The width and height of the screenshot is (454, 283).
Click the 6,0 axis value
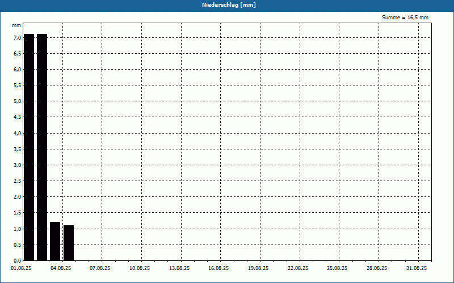17,70
